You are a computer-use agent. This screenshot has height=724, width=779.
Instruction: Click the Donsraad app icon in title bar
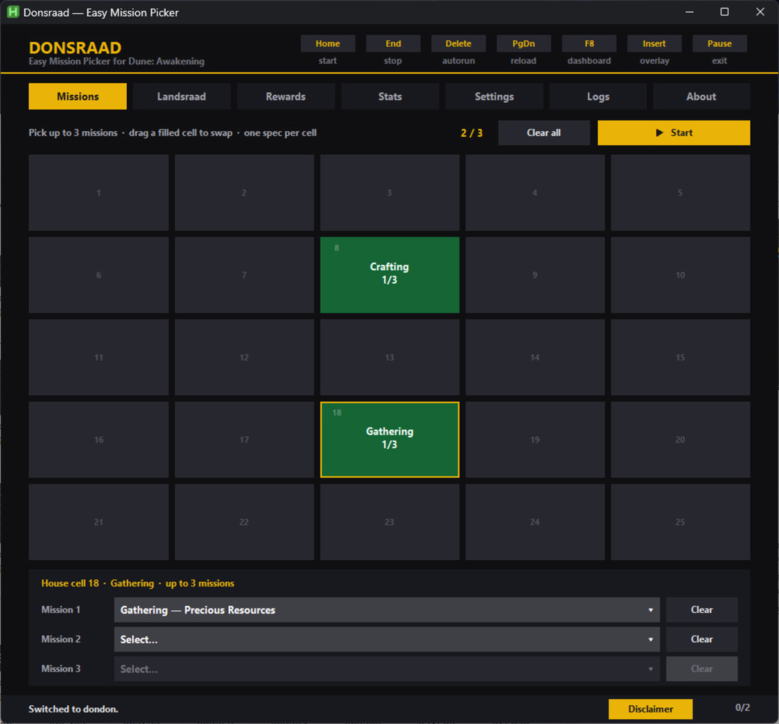coord(13,12)
